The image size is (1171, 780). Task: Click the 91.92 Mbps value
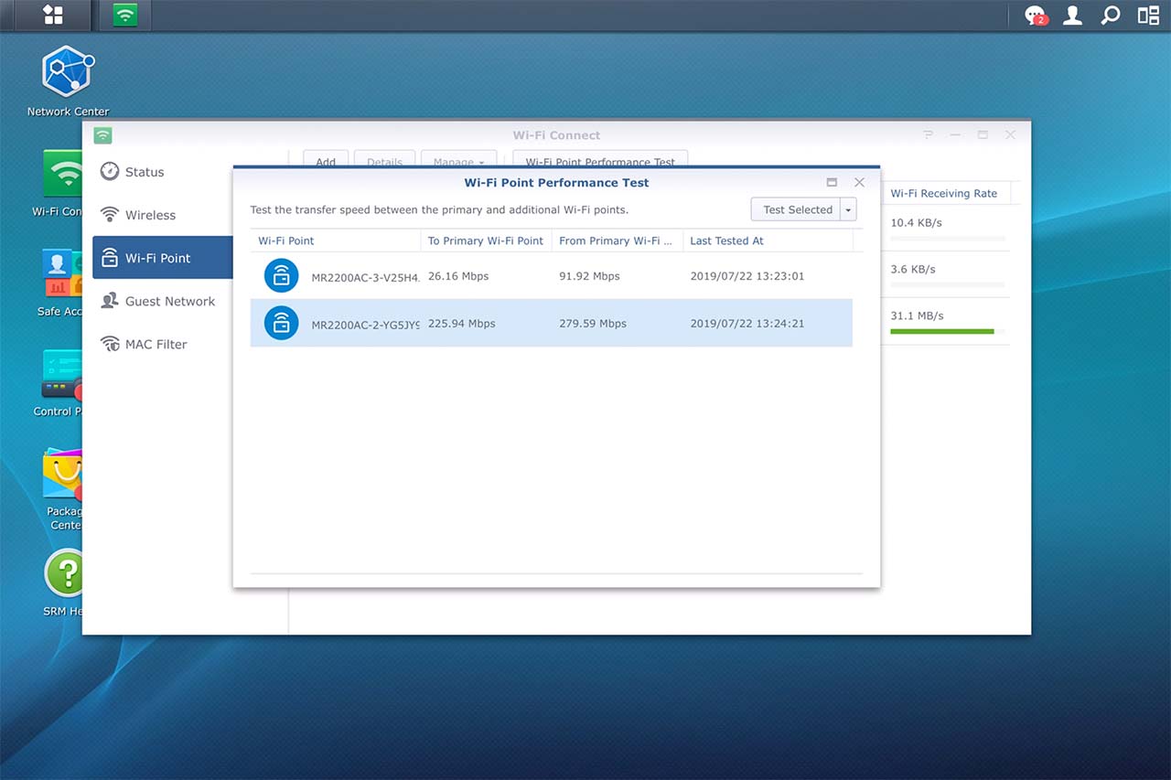click(589, 276)
